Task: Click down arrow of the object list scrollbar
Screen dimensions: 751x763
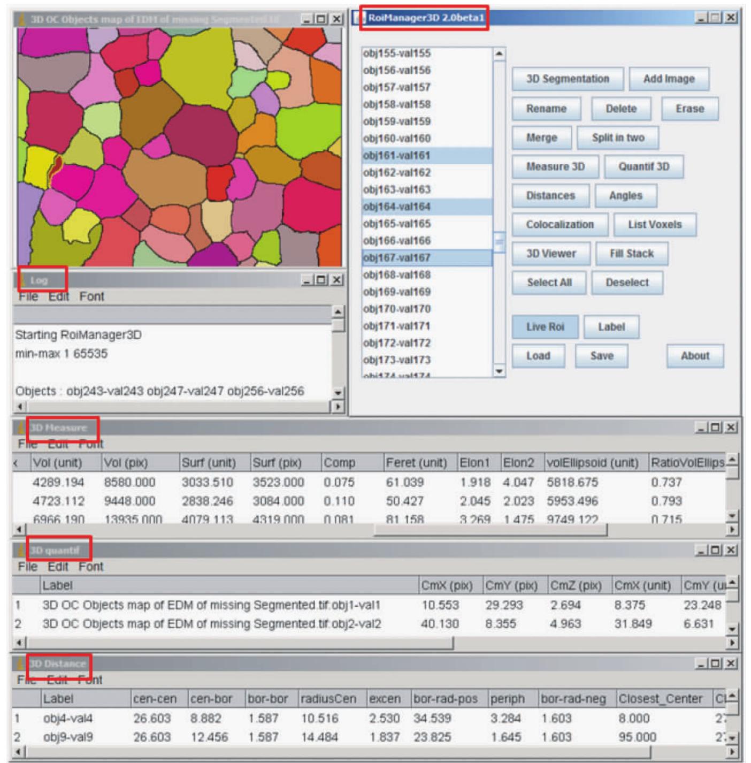Action: (x=499, y=371)
